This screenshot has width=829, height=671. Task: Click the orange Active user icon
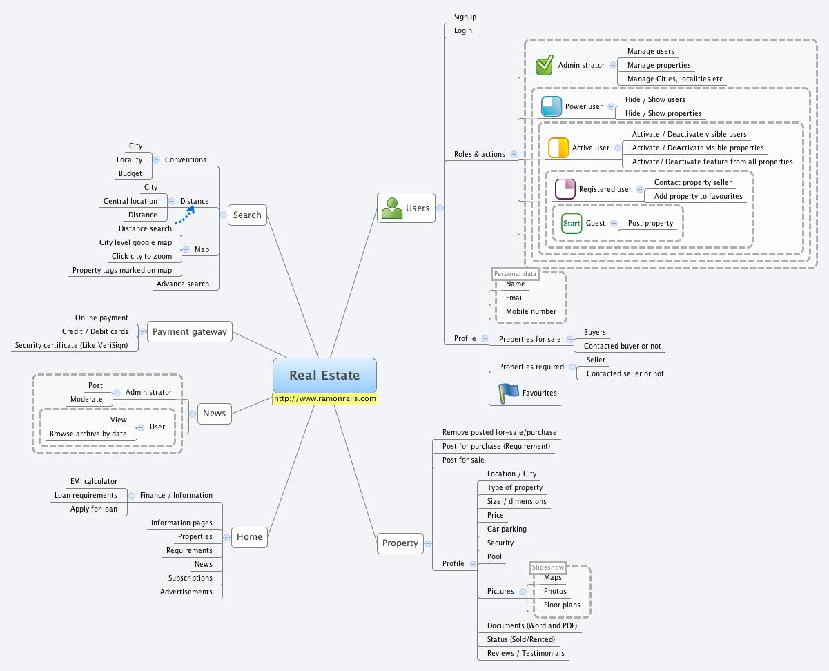click(x=558, y=148)
